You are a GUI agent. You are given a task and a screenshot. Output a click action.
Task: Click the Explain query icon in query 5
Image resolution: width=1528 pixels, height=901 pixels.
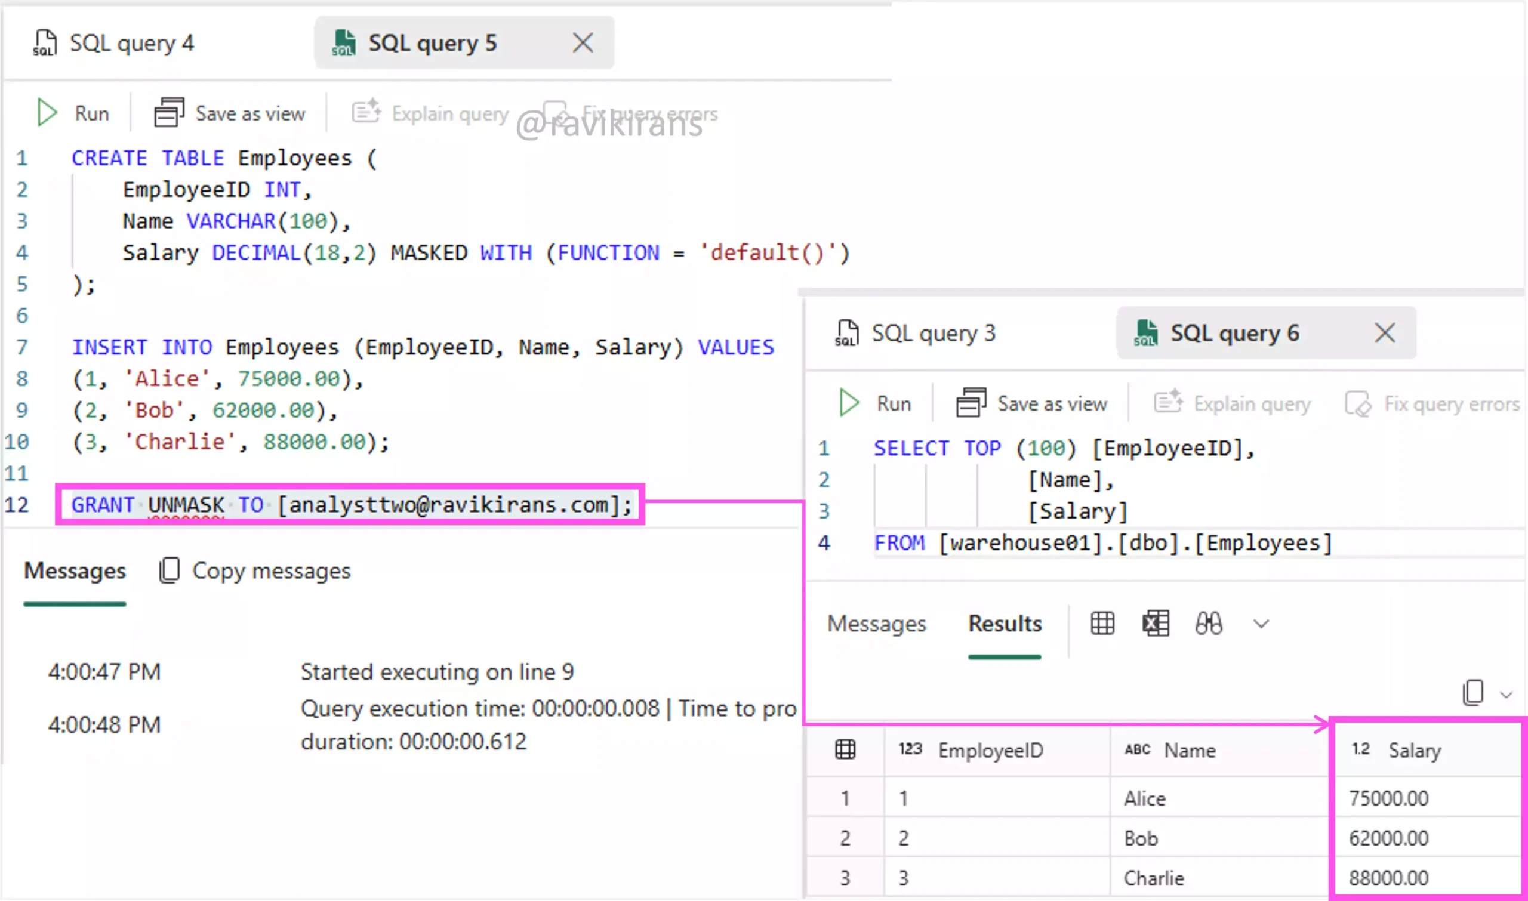click(x=366, y=112)
